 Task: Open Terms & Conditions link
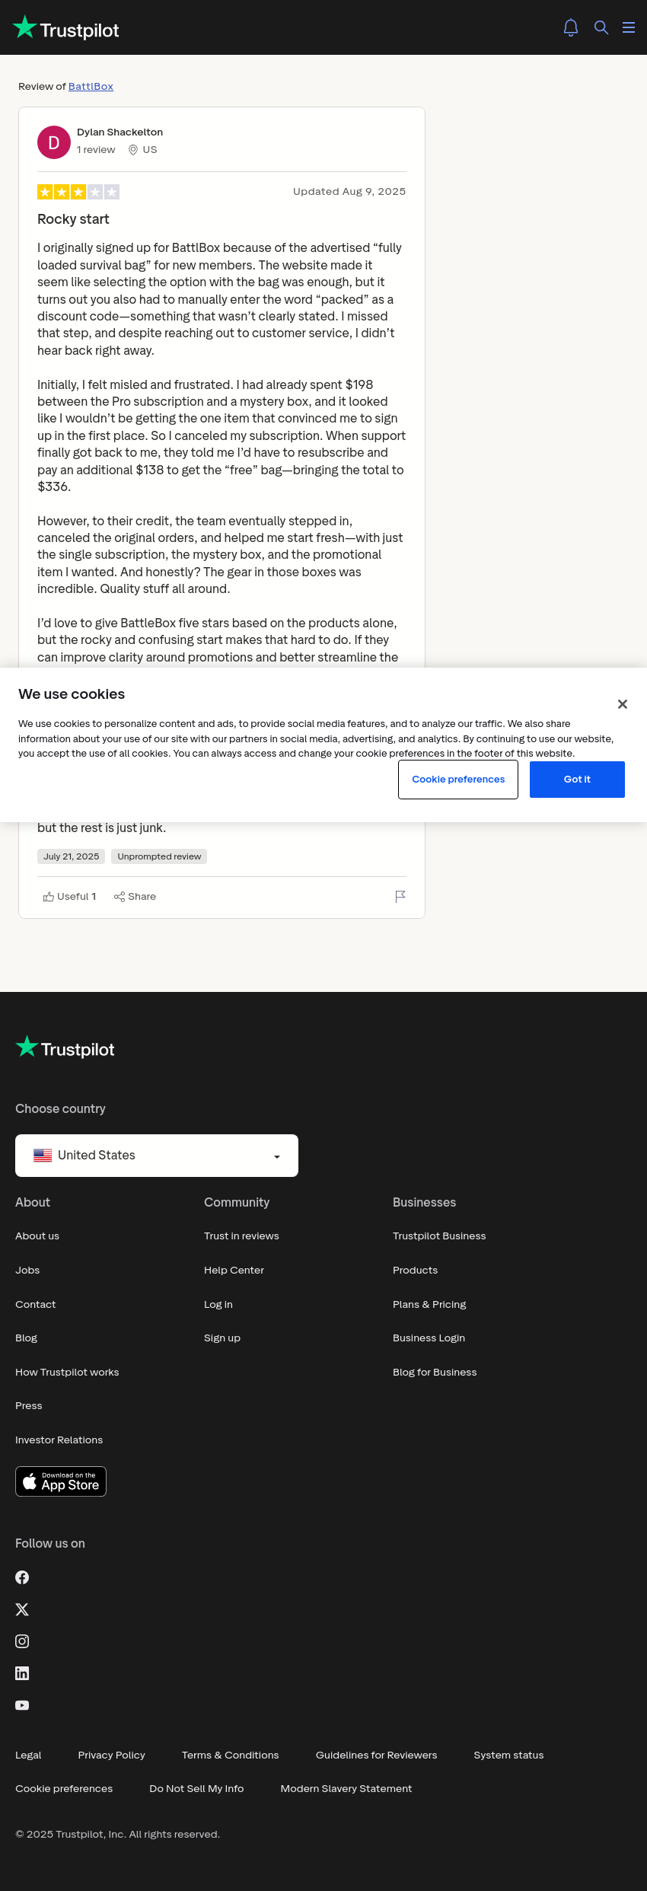pyautogui.click(x=230, y=1755)
